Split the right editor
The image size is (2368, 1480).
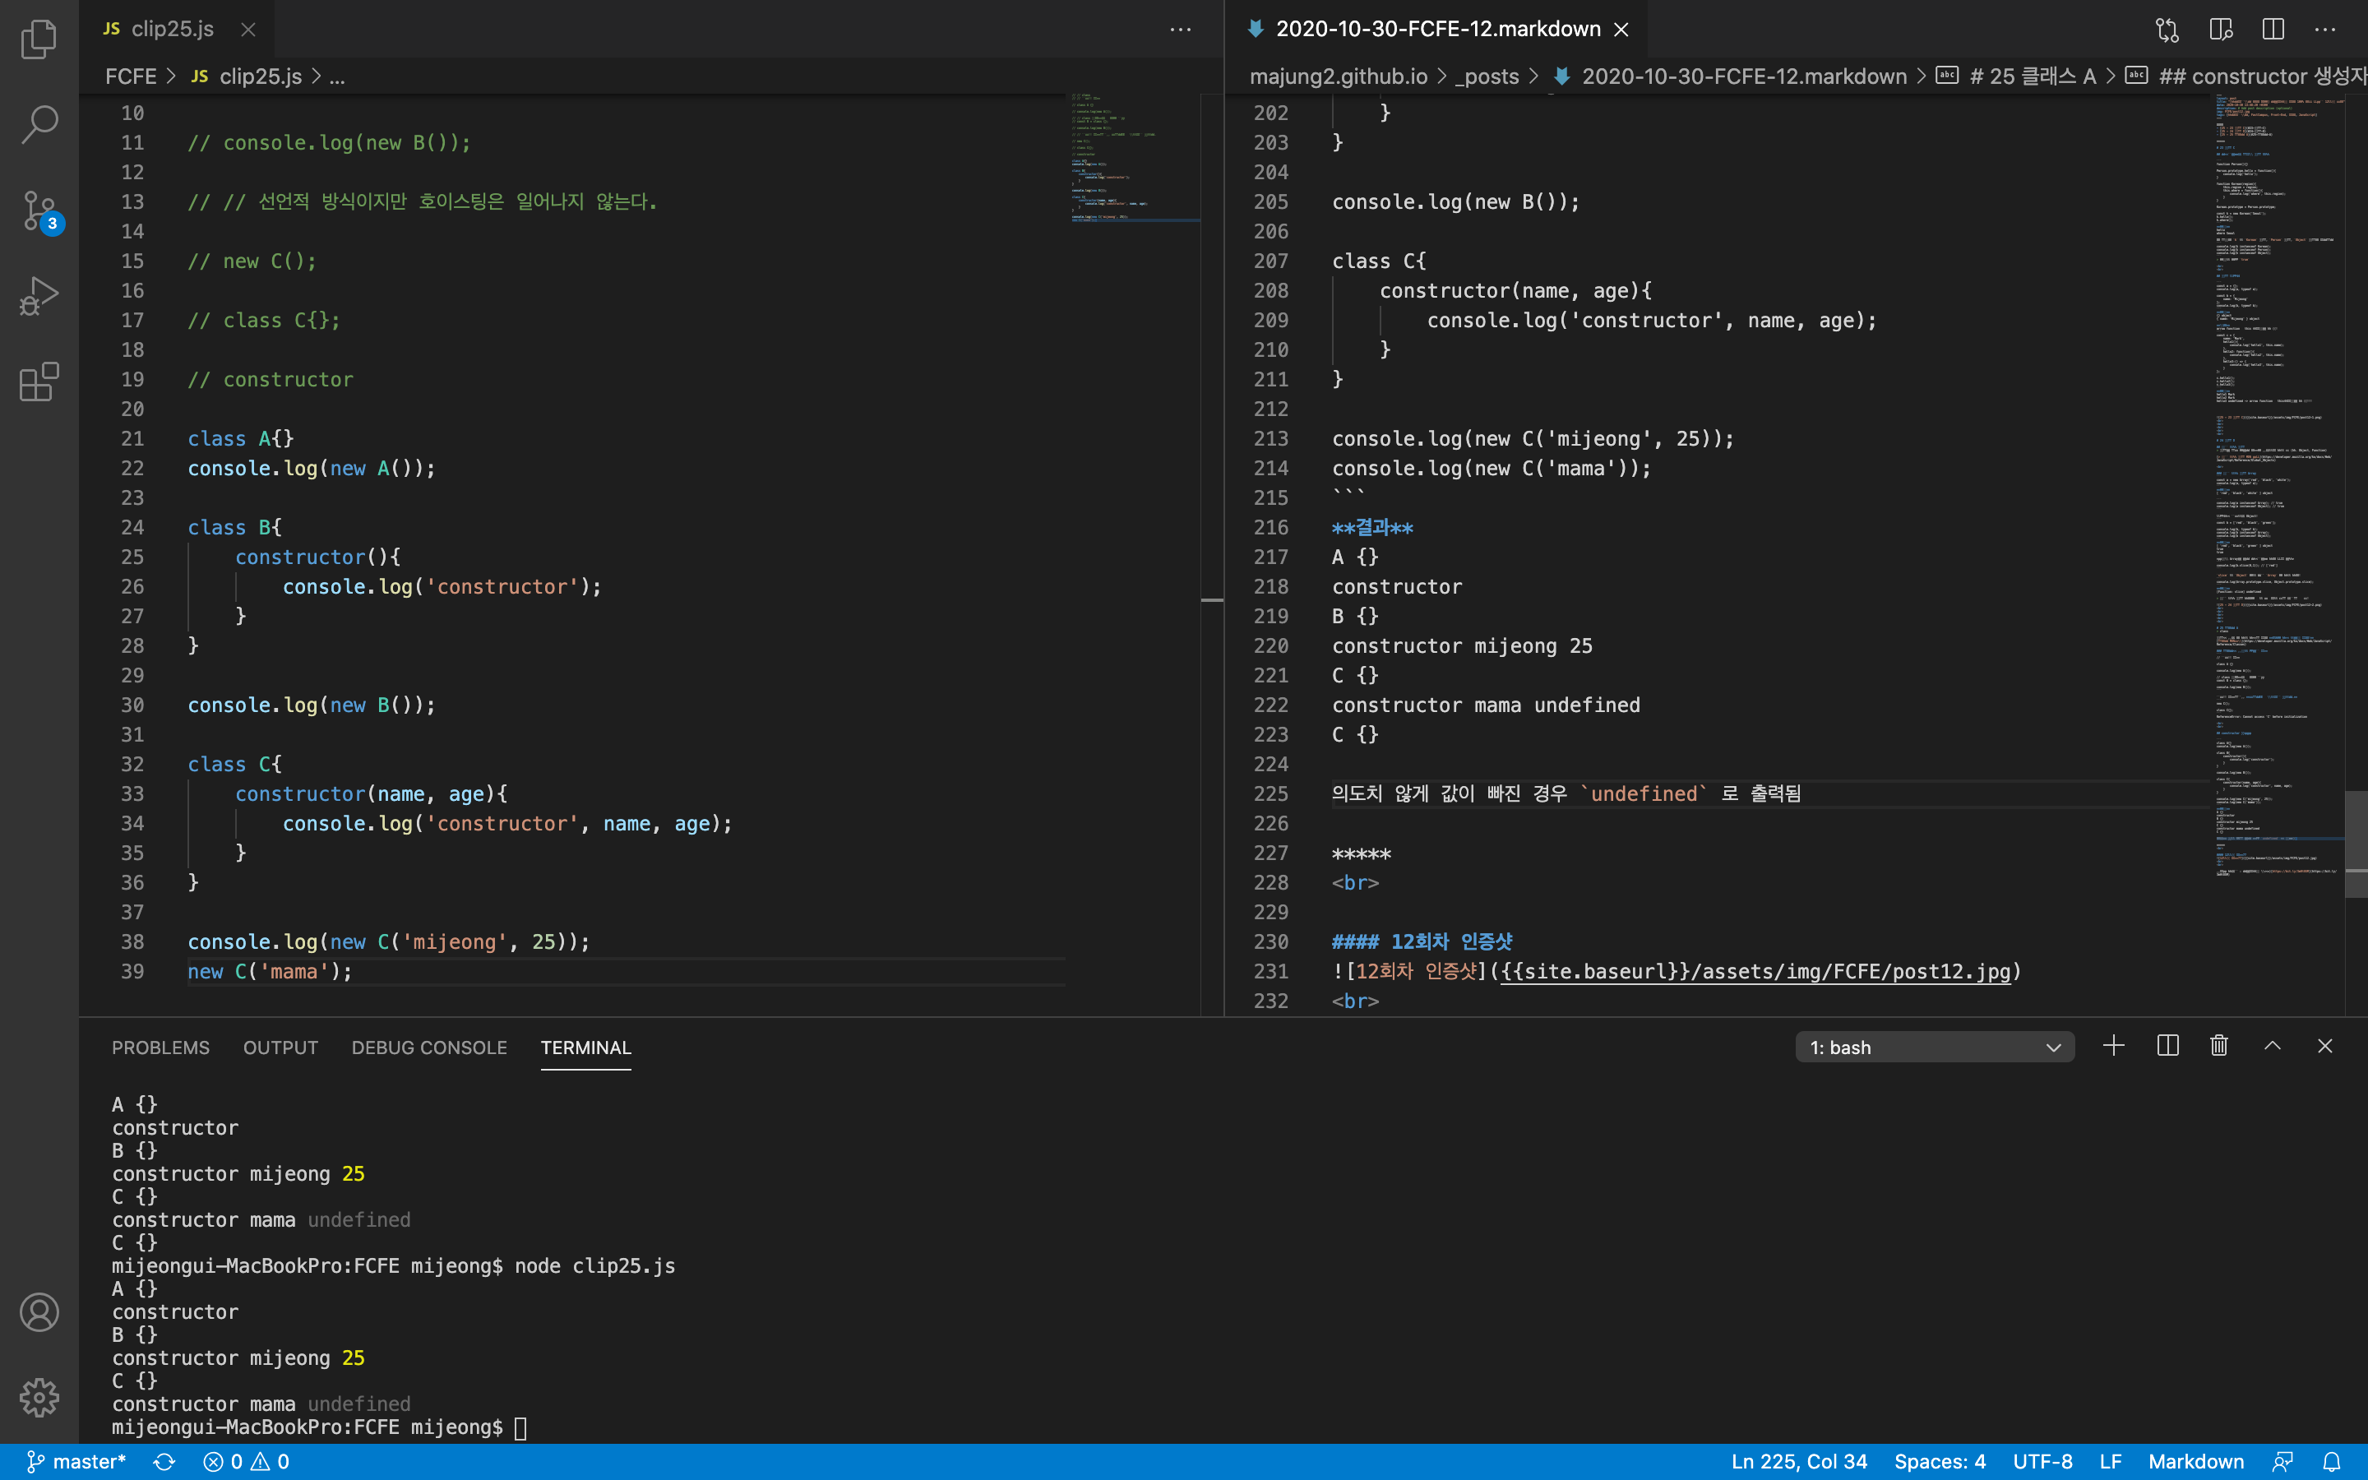[2273, 30]
